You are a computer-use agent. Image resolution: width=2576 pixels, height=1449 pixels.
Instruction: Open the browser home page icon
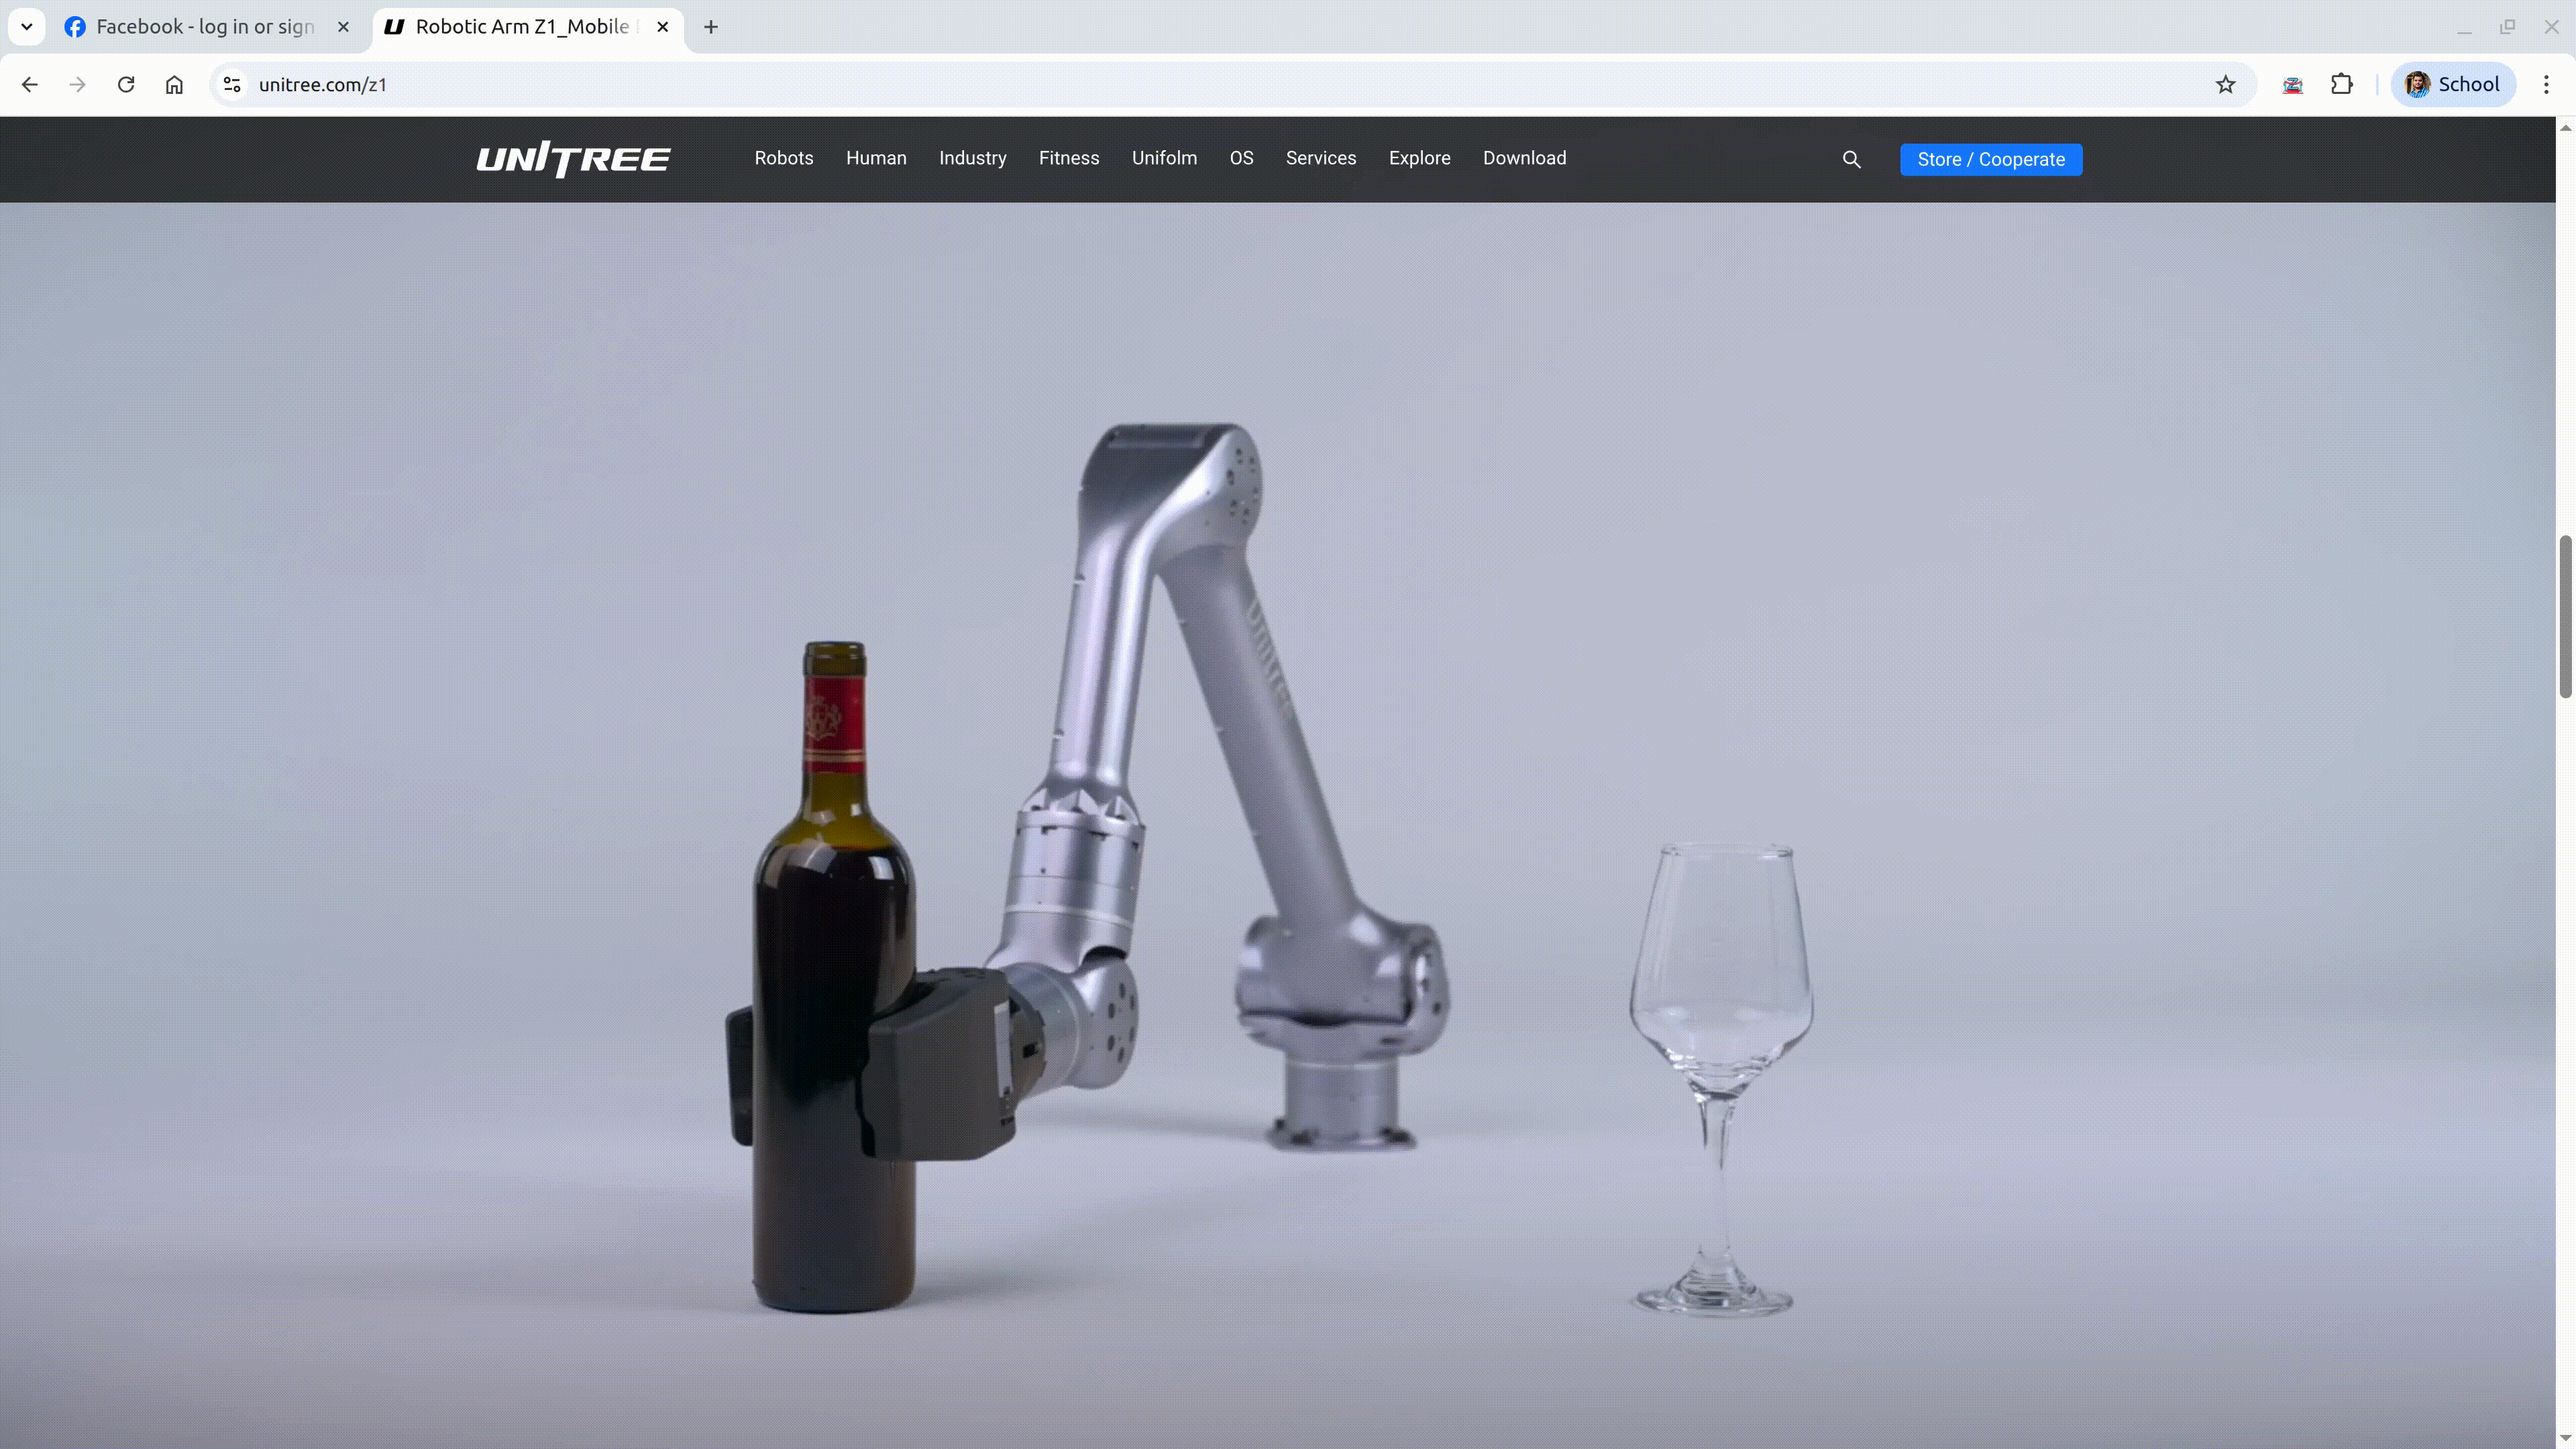[x=174, y=84]
